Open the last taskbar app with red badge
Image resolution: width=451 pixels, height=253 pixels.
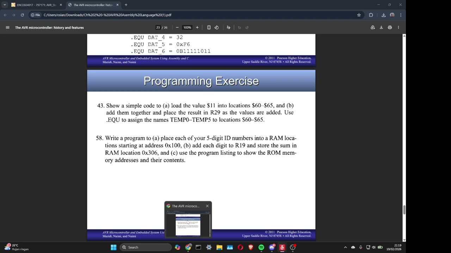293,247
